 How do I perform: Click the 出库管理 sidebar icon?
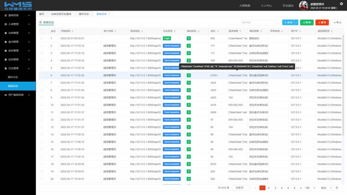[5, 33]
